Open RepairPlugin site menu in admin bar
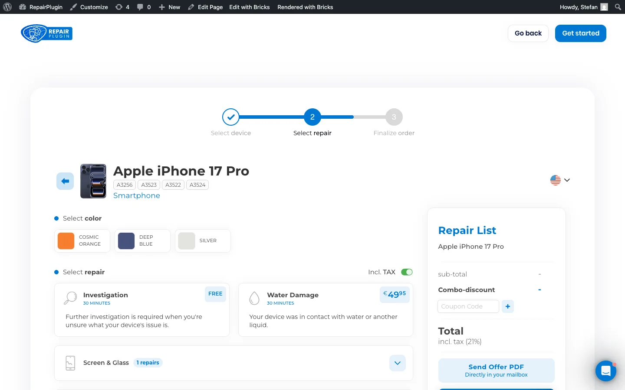 41,7
